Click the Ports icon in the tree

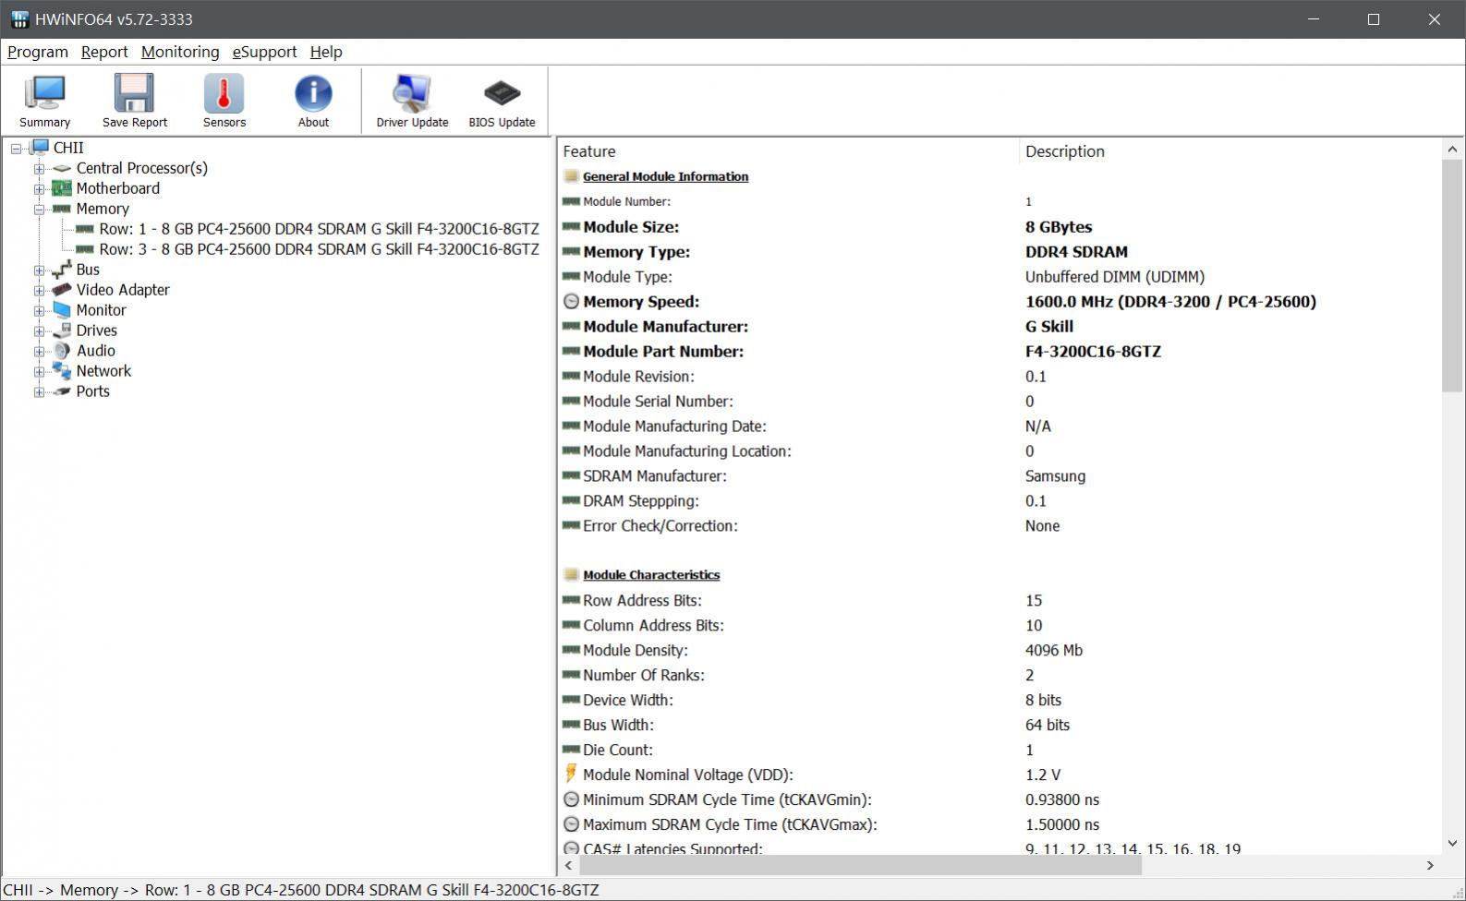(x=62, y=391)
